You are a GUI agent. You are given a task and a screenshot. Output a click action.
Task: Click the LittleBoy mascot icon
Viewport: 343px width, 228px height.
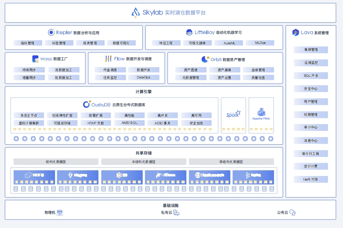189,33
